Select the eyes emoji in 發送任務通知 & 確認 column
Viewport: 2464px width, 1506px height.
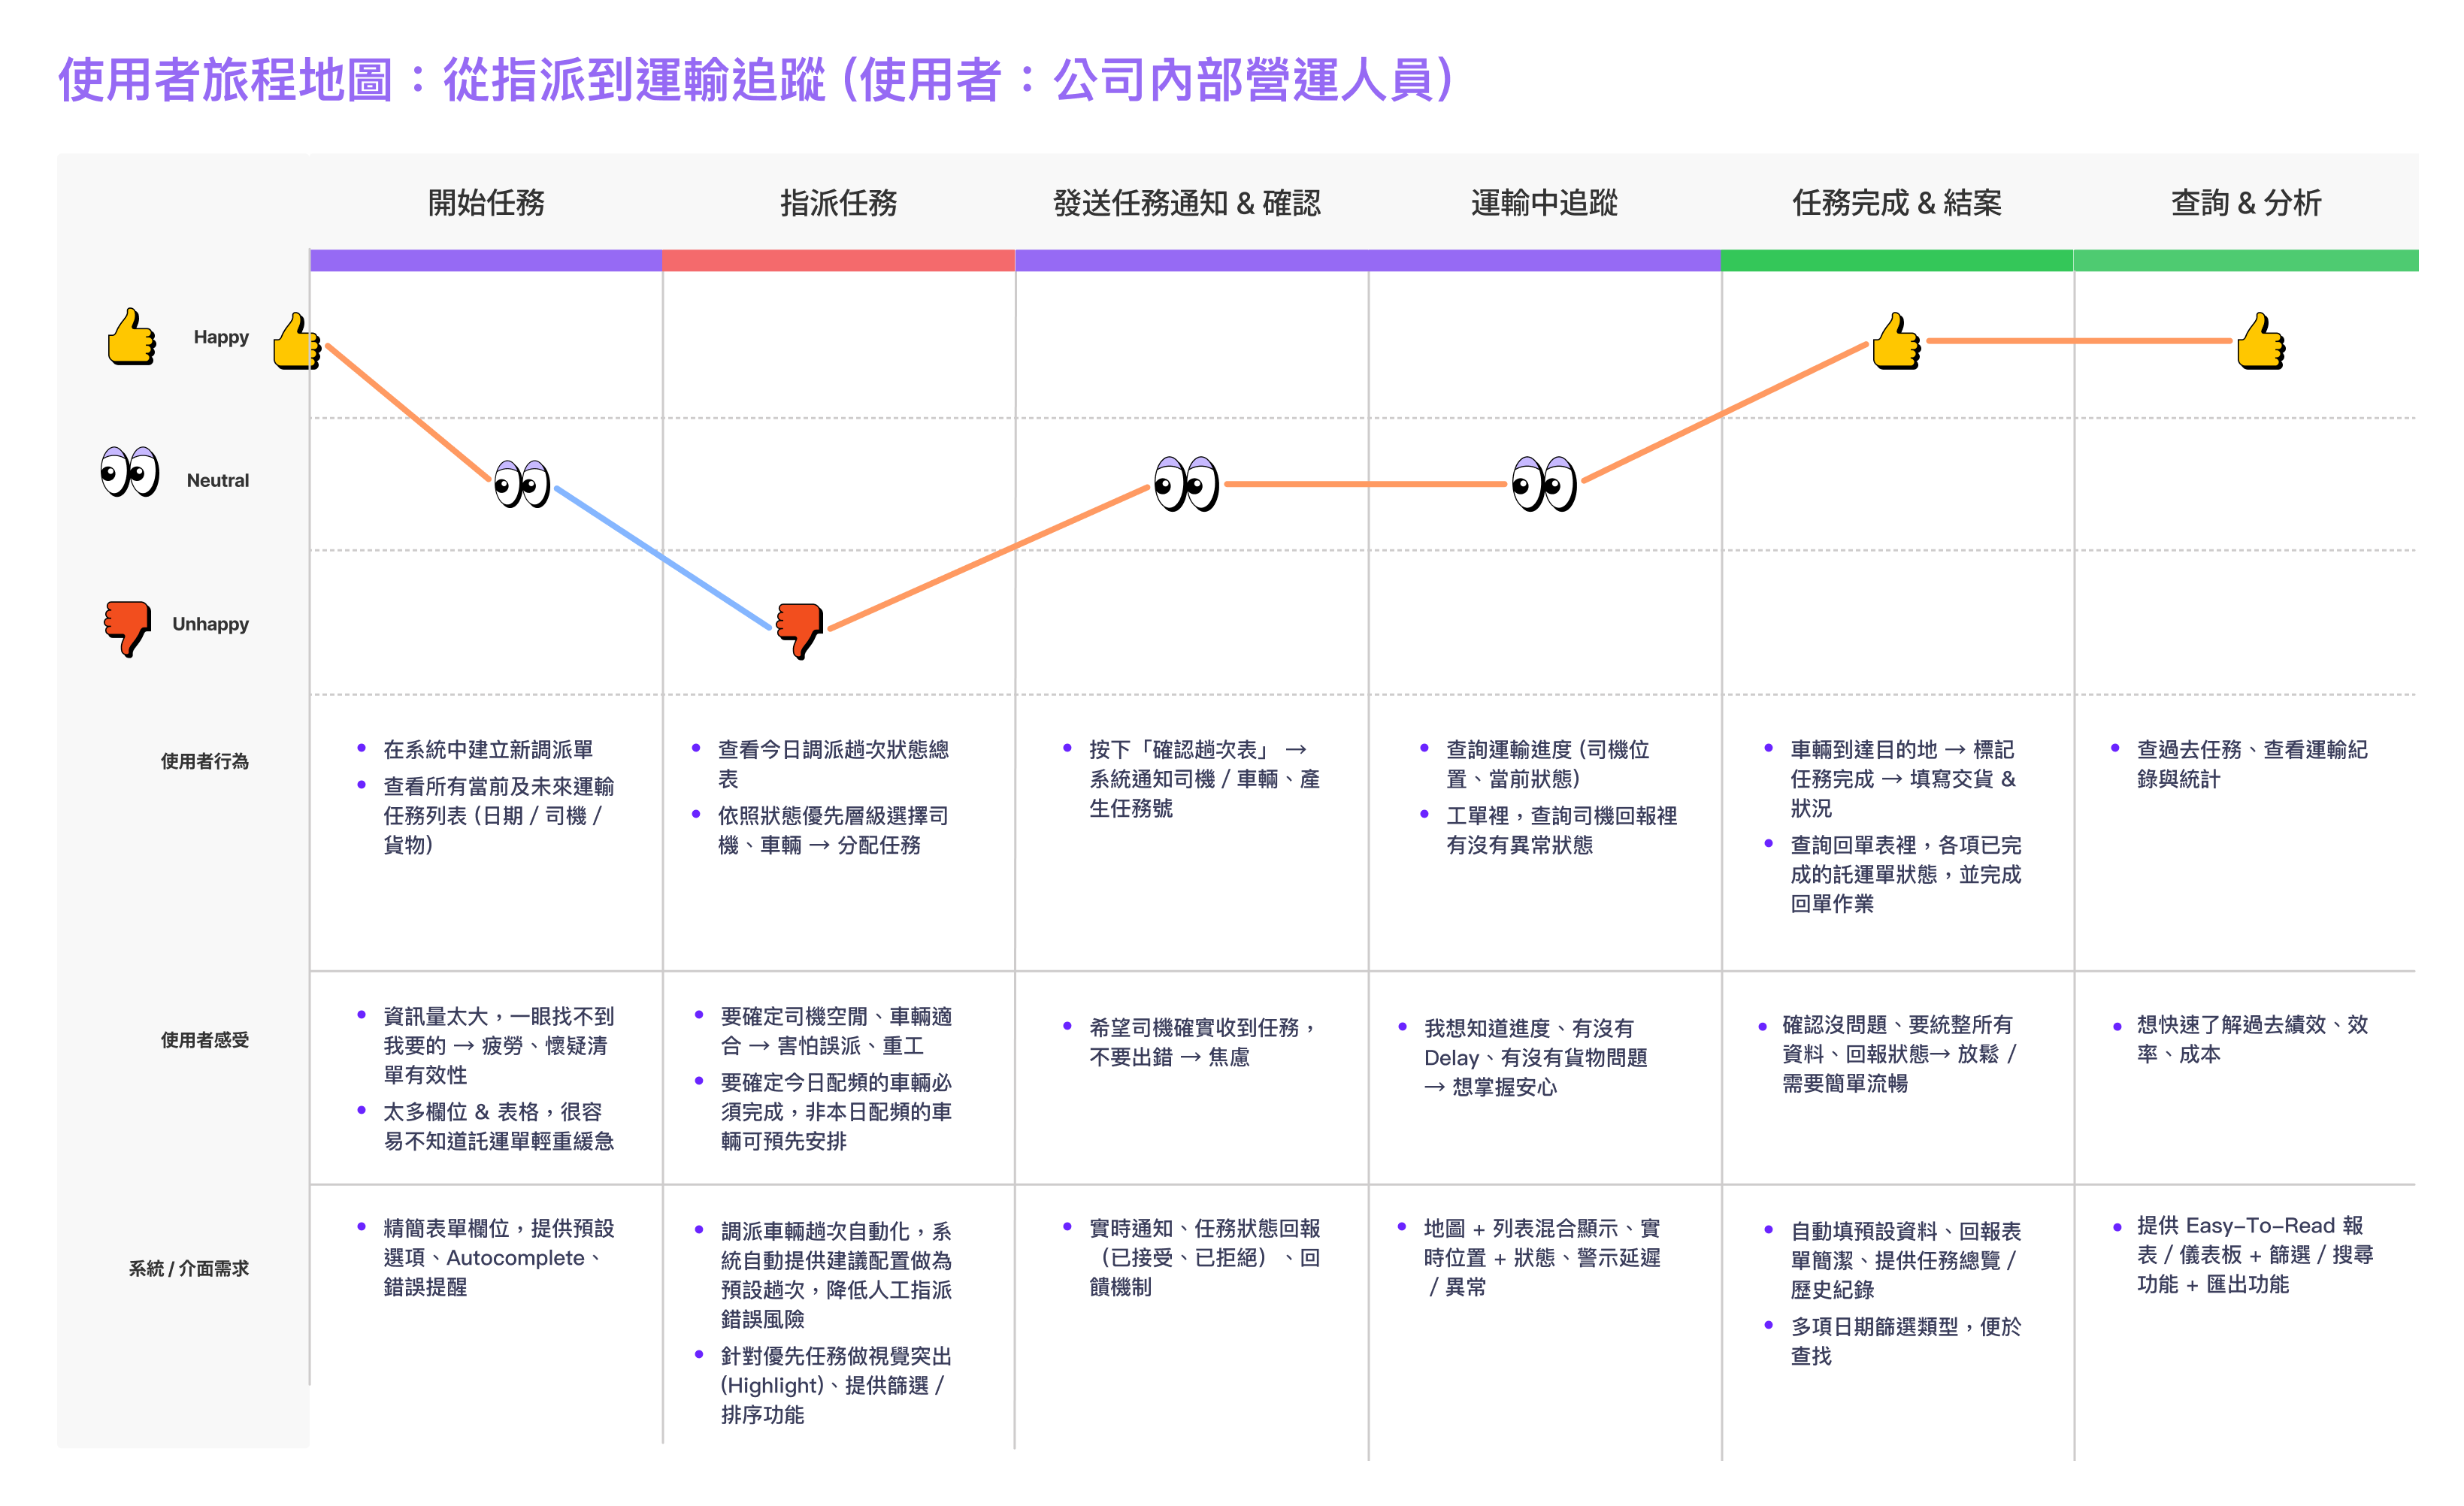tap(1186, 484)
